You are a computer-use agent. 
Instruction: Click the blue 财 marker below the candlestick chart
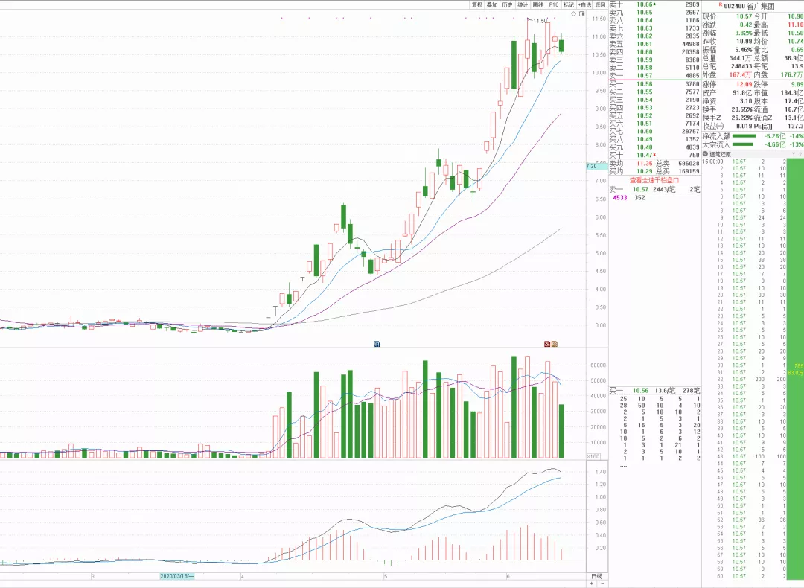377,344
